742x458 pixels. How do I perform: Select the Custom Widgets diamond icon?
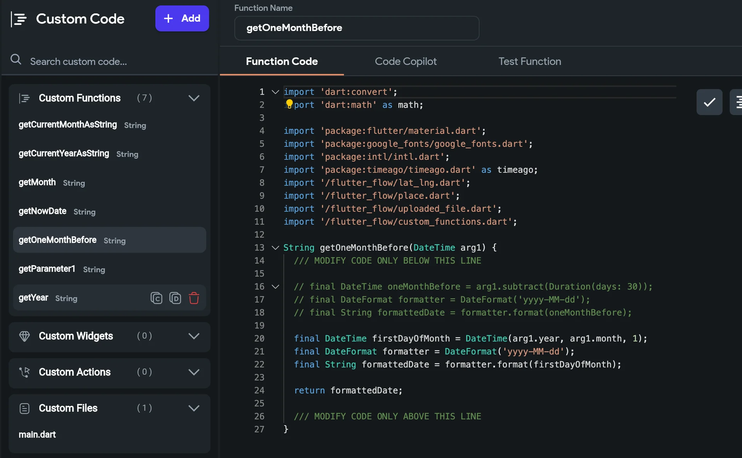click(x=25, y=336)
